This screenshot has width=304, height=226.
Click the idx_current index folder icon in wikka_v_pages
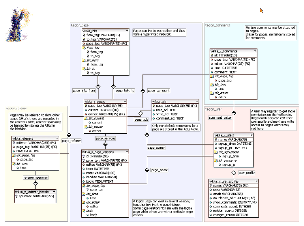coord(86,118)
